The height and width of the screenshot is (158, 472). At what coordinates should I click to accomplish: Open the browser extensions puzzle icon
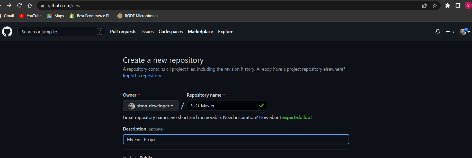tap(448, 5)
